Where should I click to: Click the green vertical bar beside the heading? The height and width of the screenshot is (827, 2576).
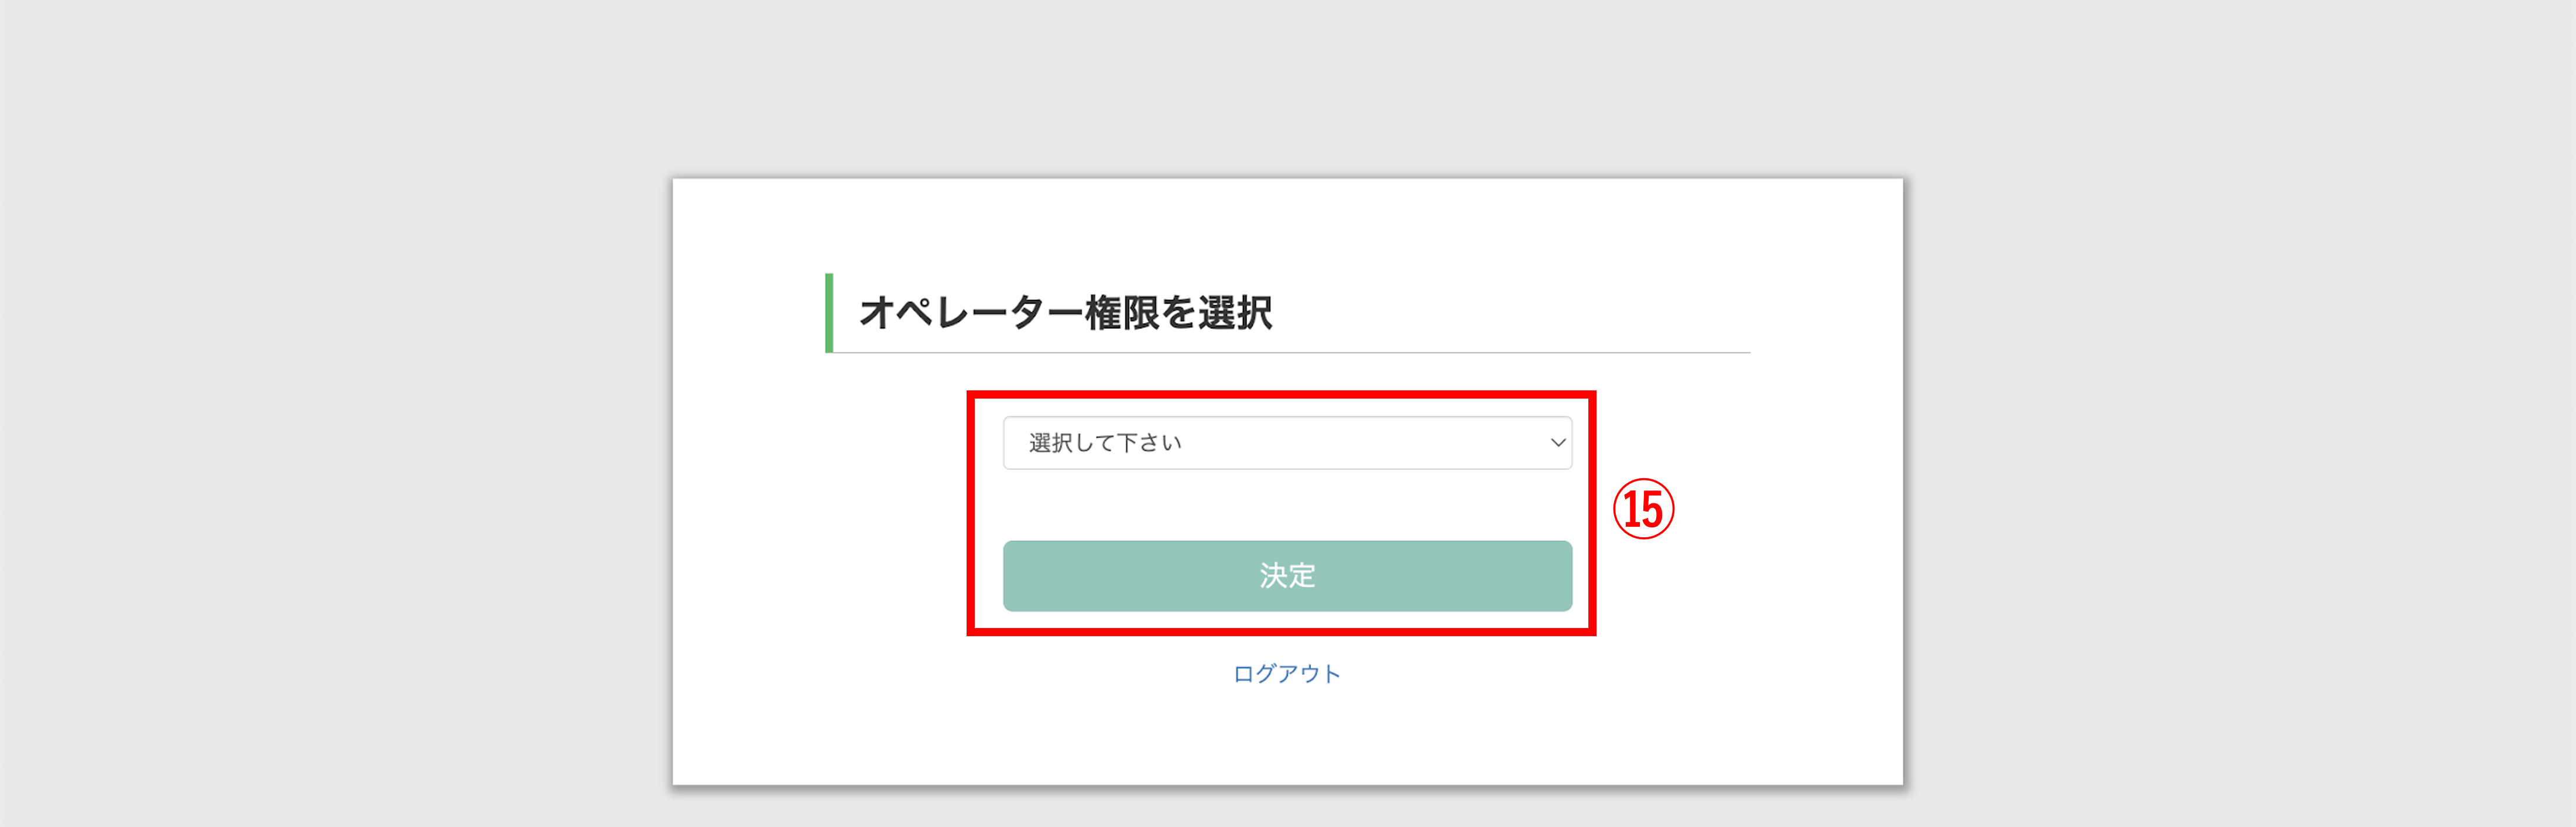[x=829, y=313]
